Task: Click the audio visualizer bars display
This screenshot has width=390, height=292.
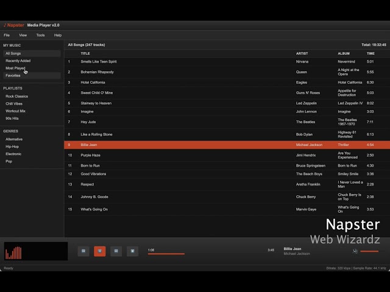Action: [36, 251]
